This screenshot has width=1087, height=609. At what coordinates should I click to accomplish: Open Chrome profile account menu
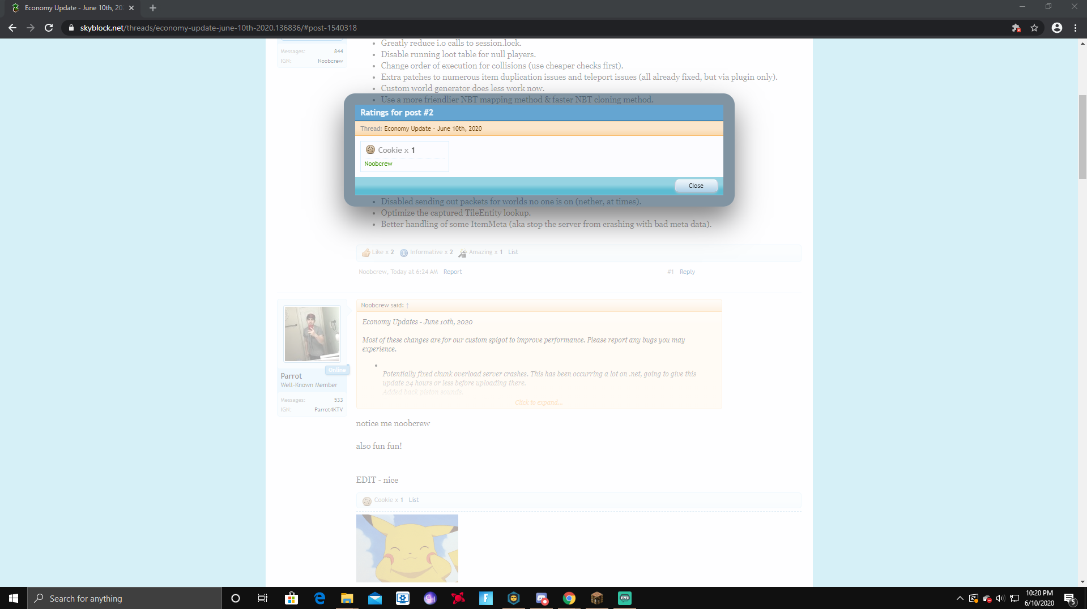point(1057,28)
